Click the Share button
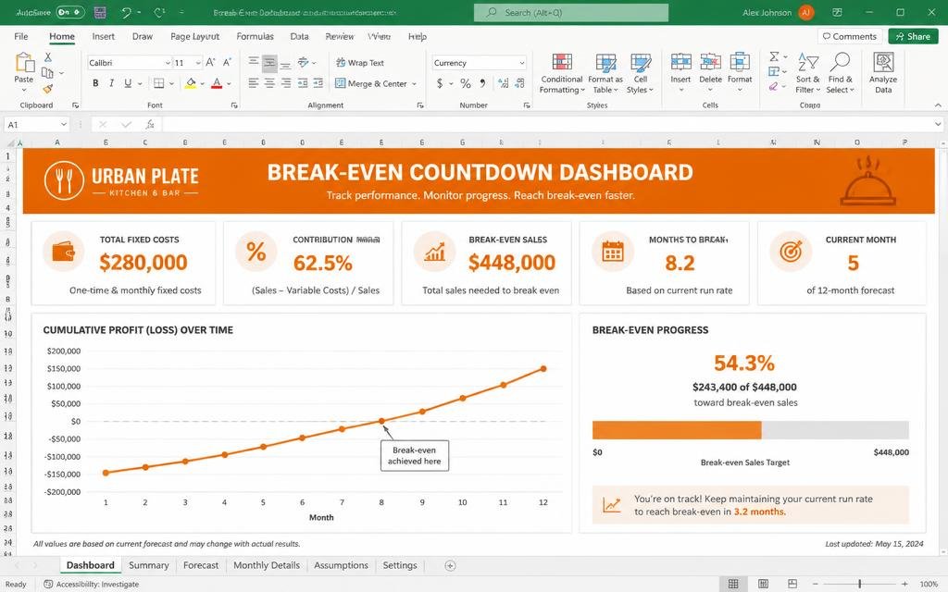Screen dimensions: 948x592 (913, 36)
